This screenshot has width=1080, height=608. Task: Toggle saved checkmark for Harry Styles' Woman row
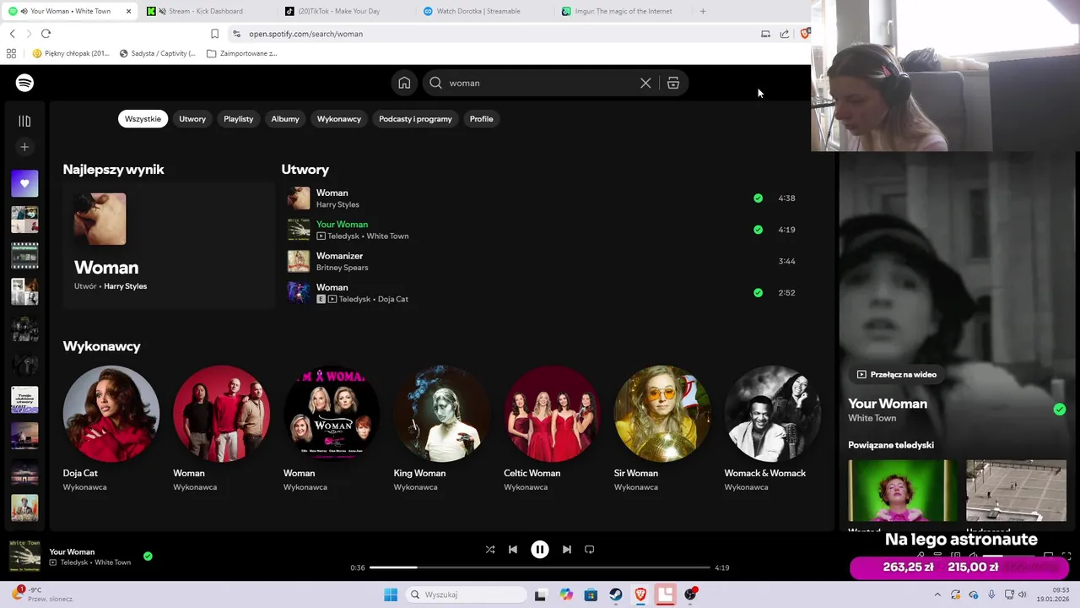pyautogui.click(x=758, y=198)
